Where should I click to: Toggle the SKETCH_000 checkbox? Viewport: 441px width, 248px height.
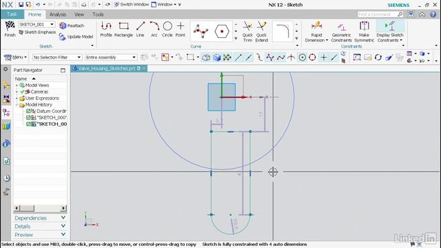28,118
